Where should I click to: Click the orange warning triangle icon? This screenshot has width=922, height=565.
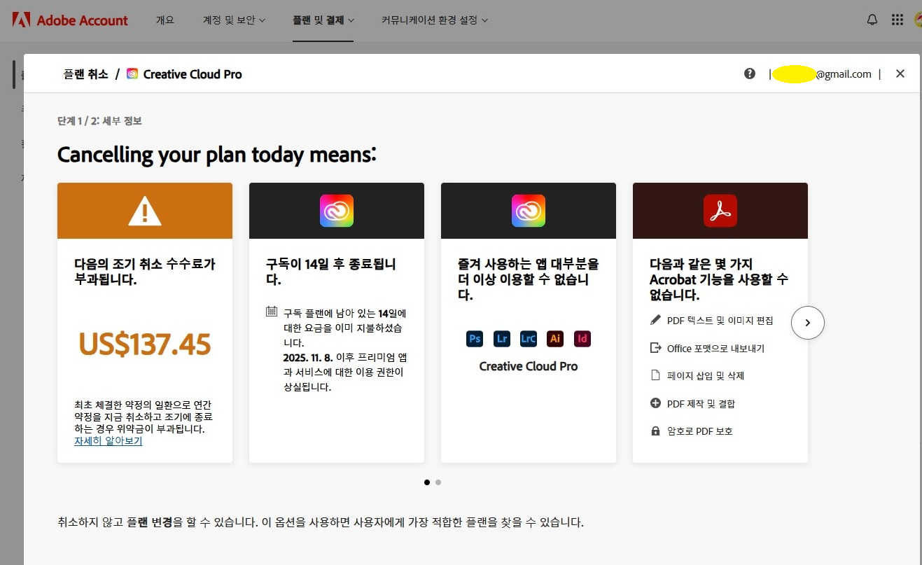(145, 211)
